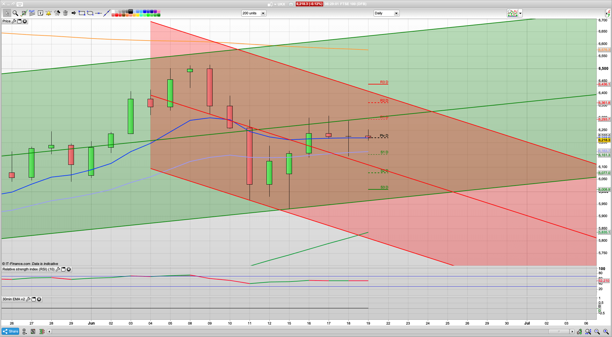This screenshot has width=612, height=337.
Task: Click the add indicator chart icon
Action: click(513, 13)
